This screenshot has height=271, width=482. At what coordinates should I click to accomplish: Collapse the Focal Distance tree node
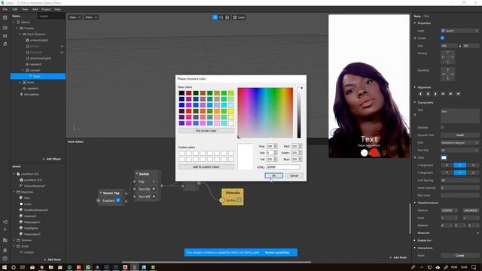pos(20,34)
